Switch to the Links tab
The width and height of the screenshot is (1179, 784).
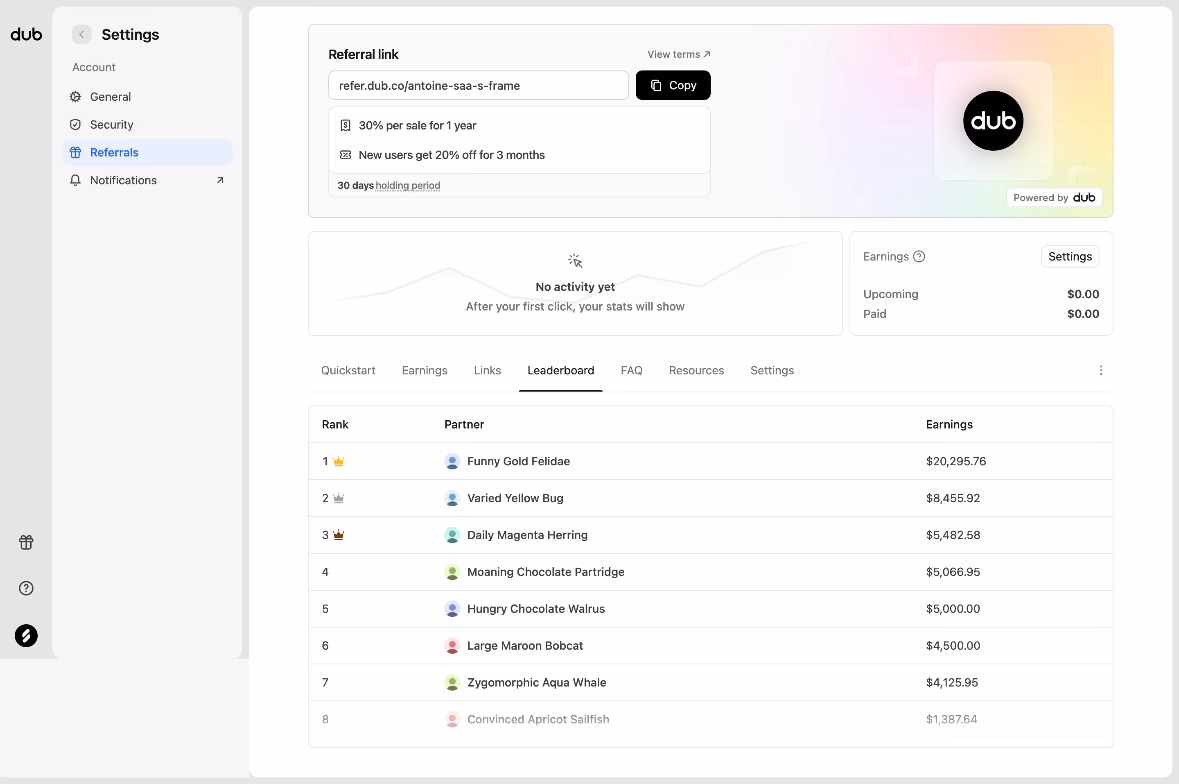(488, 371)
